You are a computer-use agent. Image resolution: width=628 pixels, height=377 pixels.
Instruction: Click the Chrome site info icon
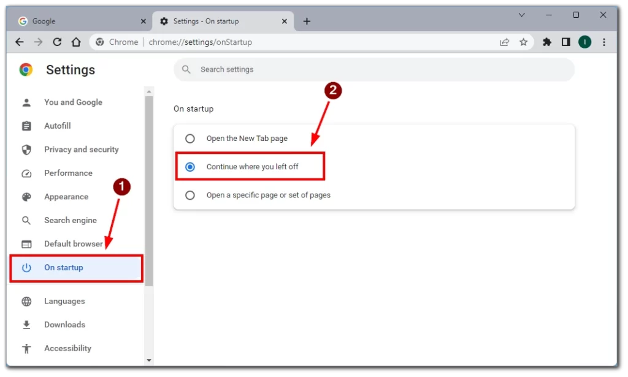100,42
